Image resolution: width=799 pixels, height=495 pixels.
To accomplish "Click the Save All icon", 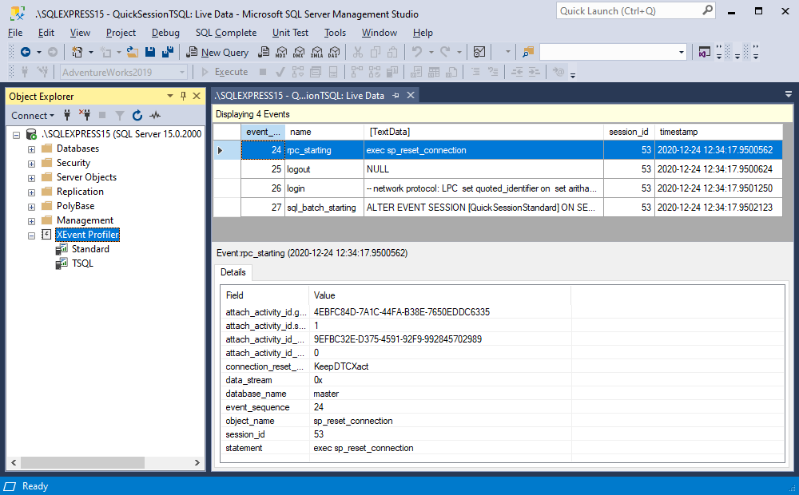I will (168, 52).
